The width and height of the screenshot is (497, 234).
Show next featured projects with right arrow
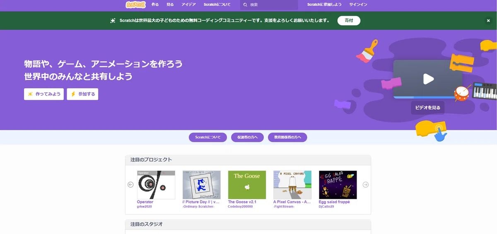point(366,185)
